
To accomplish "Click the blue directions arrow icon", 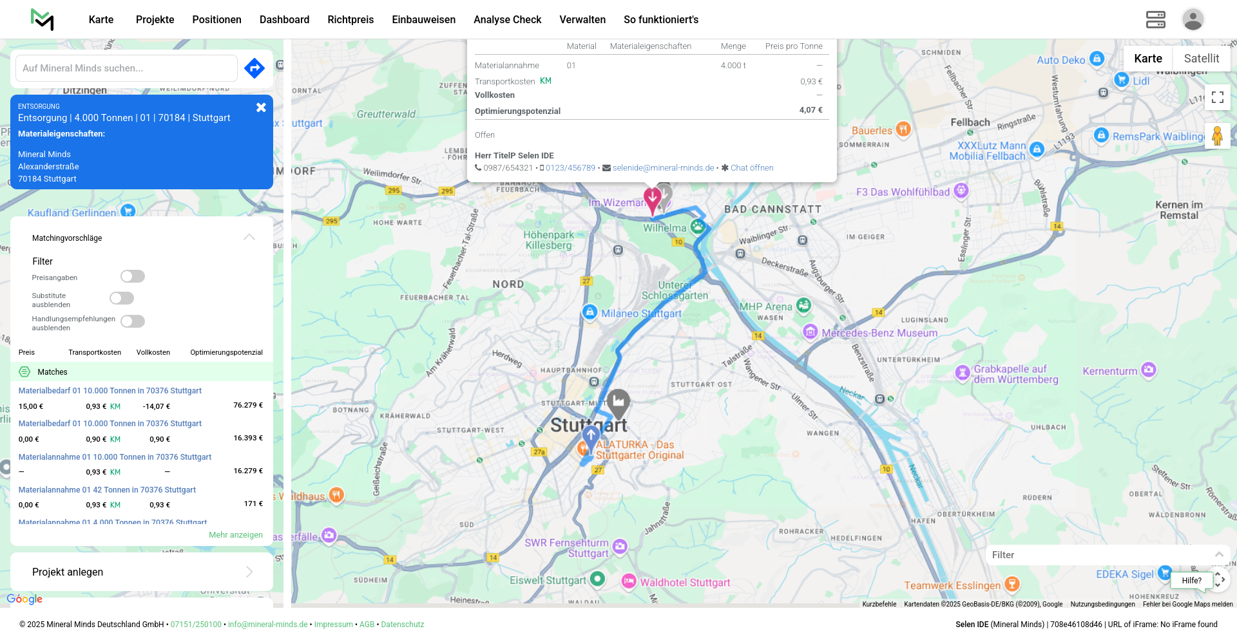I will tap(254, 68).
